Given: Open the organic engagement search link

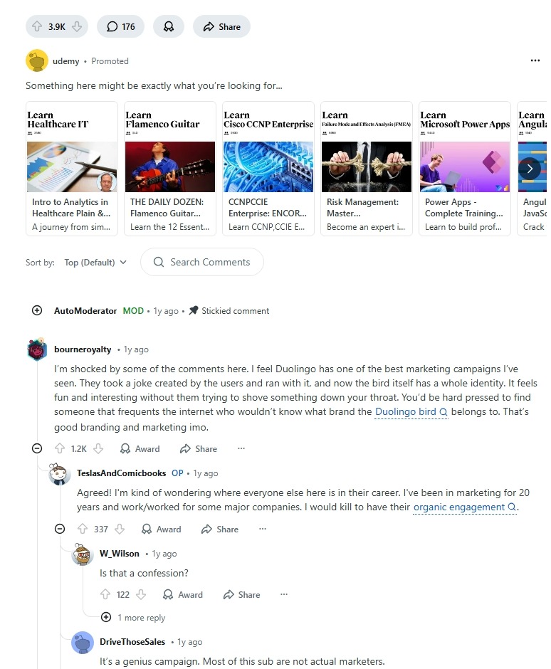Looking at the screenshot, I should pos(465,507).
